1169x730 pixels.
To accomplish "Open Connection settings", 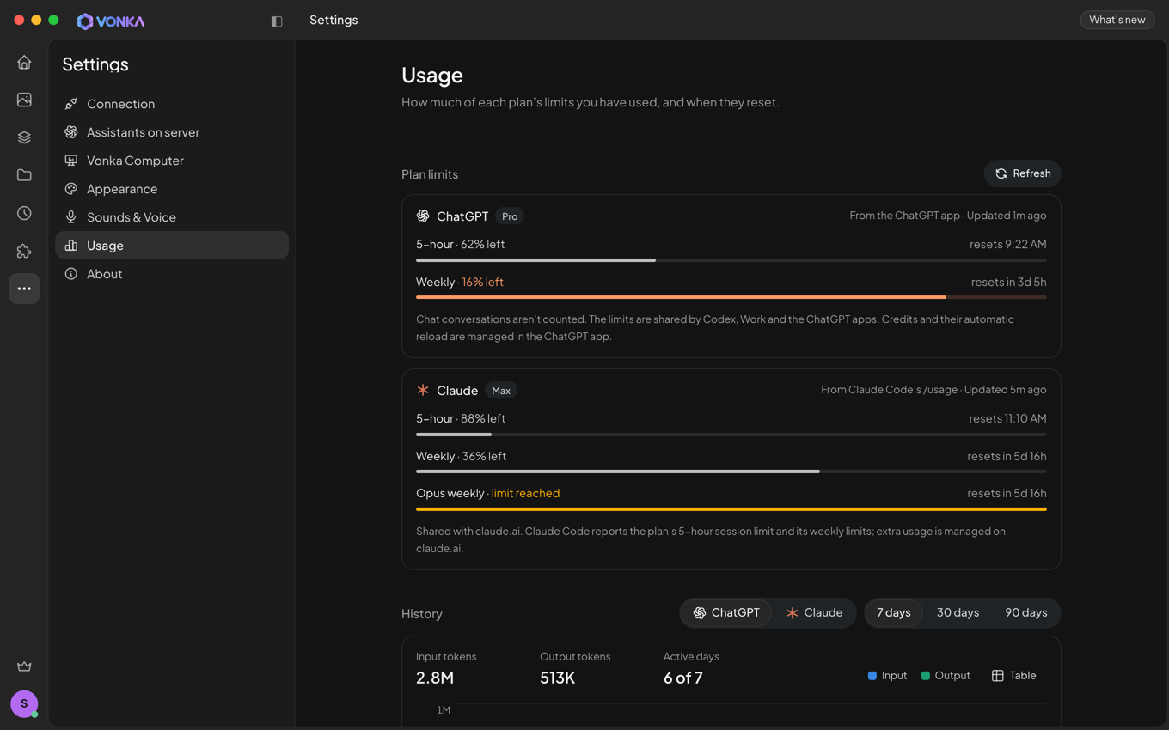I will click(172, 104).
